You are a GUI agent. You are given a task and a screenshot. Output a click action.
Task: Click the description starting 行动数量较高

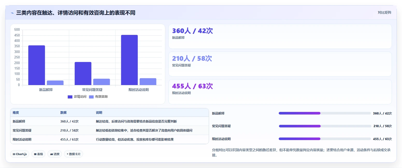coord(135,140)
